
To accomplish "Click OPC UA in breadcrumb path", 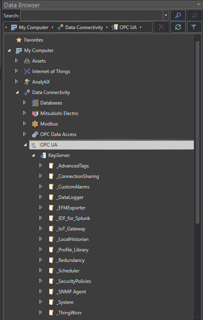I will tap(128, 27).
